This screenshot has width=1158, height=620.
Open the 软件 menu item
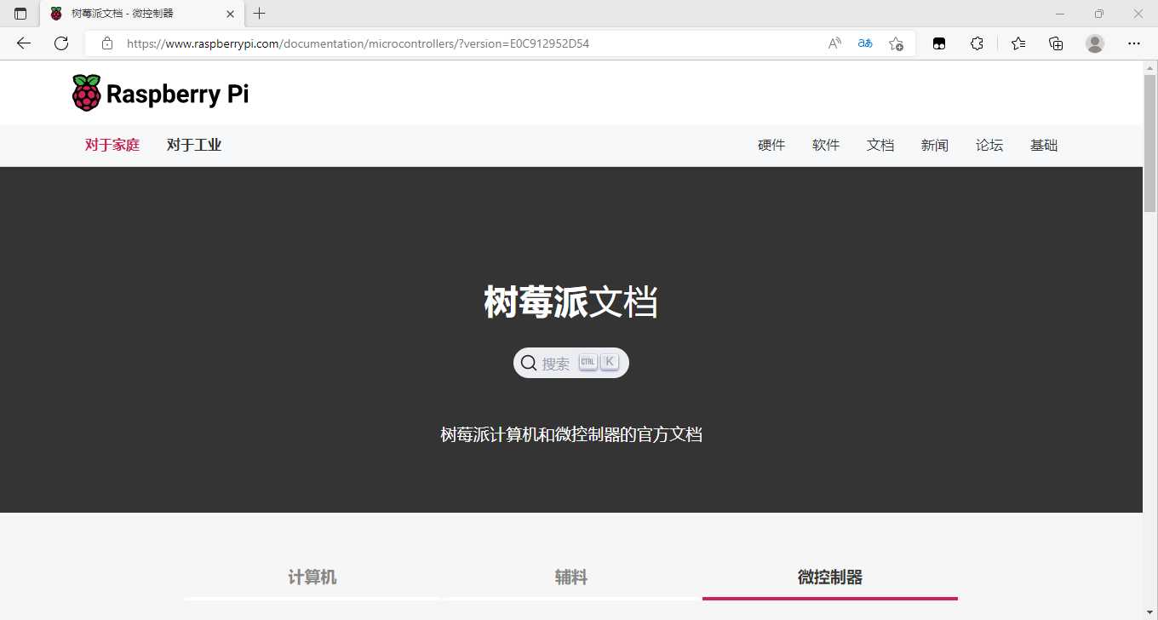click(826, 146)
